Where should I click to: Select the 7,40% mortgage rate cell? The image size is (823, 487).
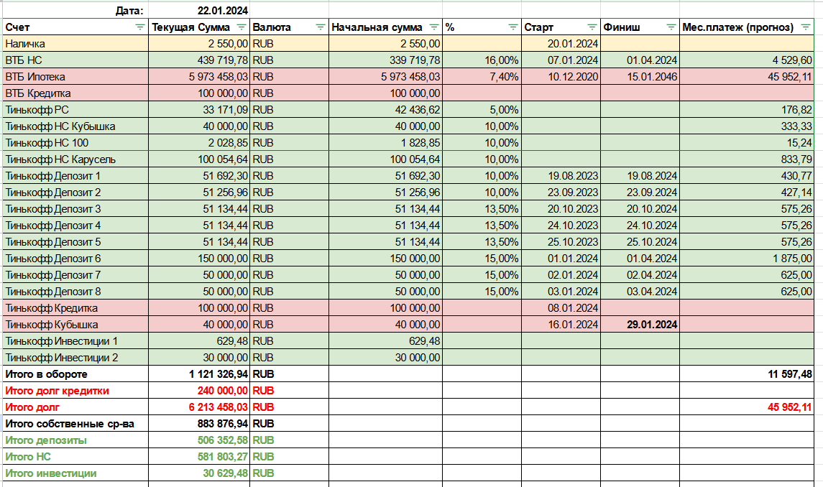point(482,77)
